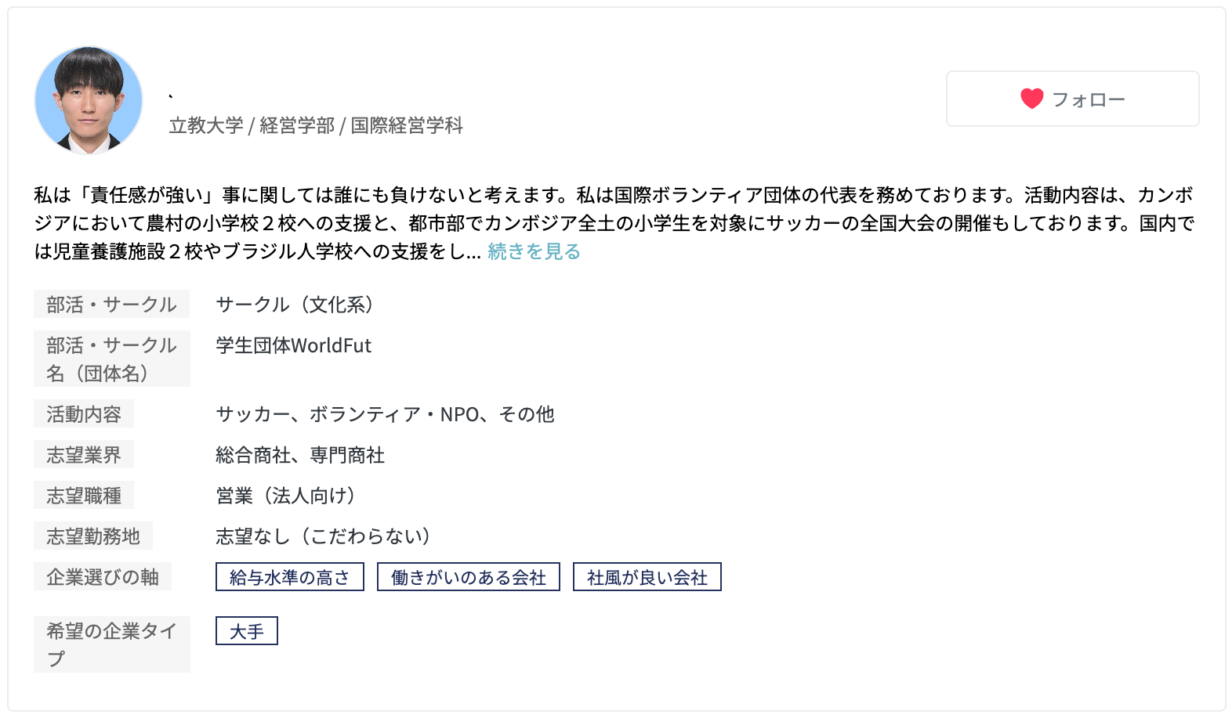
Task: Click the 志望勤務地 field label
Action: 93,536
